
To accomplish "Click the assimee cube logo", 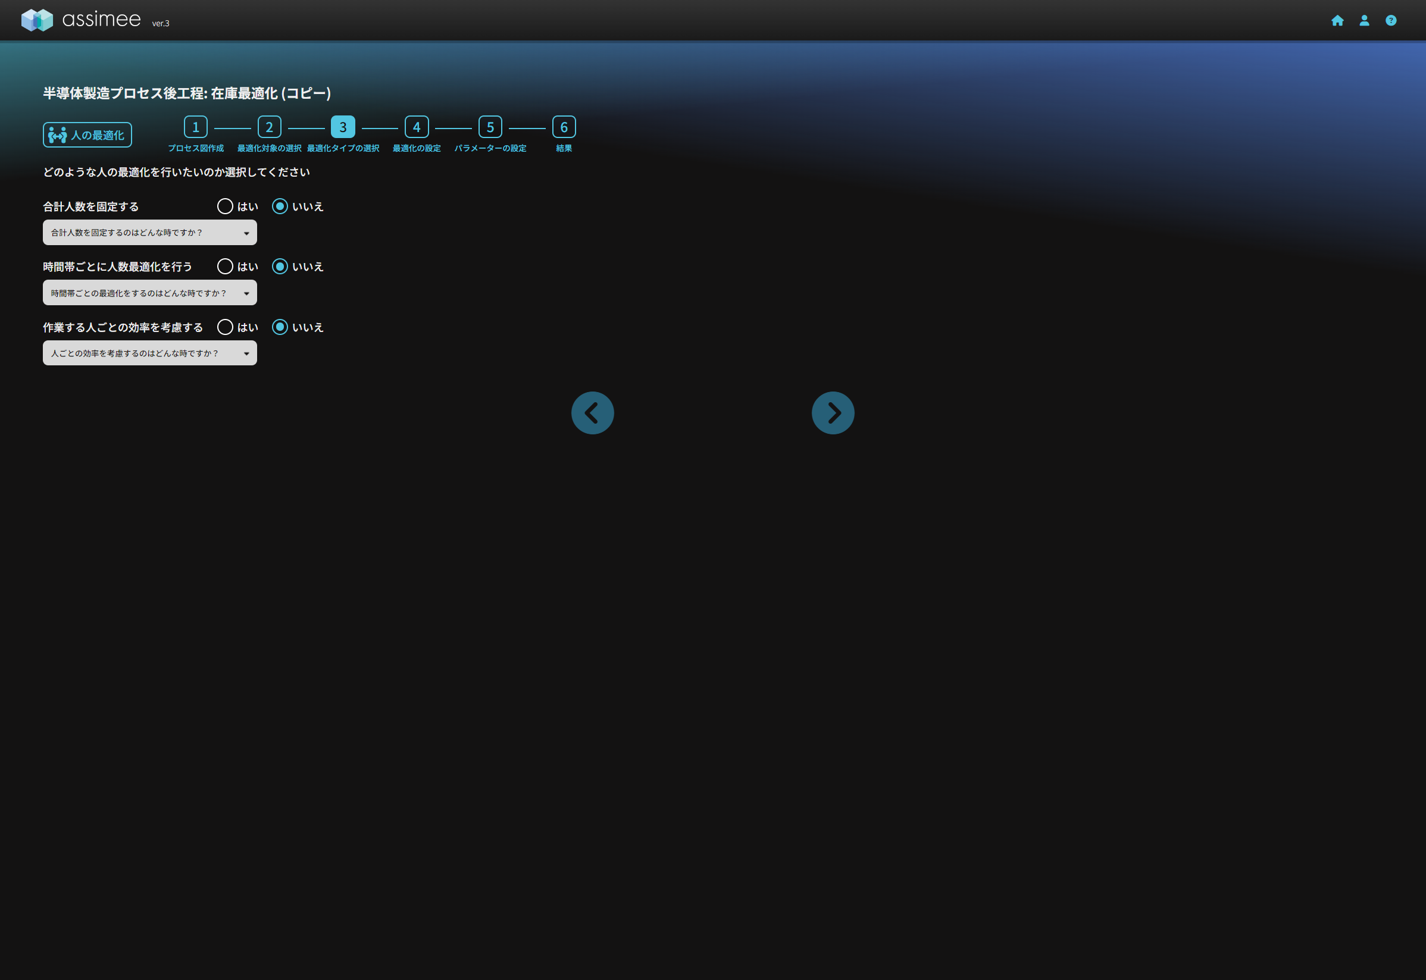I will pos(37,20).
